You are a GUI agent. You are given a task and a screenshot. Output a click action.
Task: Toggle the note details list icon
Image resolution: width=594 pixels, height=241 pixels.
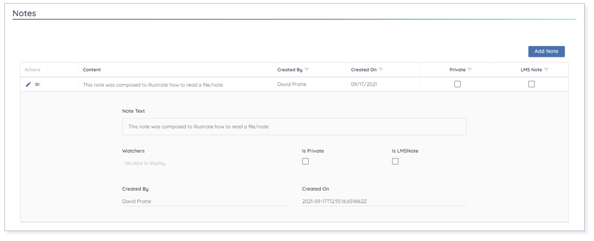[38, 84]
